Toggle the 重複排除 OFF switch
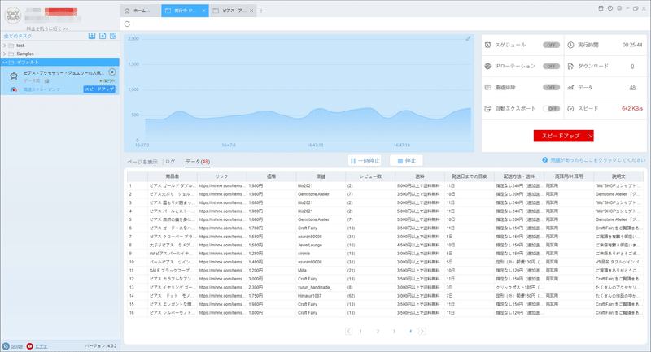 point(551,87)
